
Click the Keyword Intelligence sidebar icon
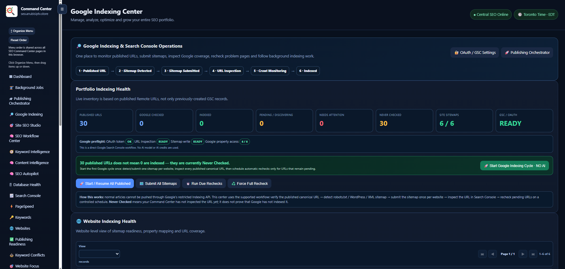[11, 152]
